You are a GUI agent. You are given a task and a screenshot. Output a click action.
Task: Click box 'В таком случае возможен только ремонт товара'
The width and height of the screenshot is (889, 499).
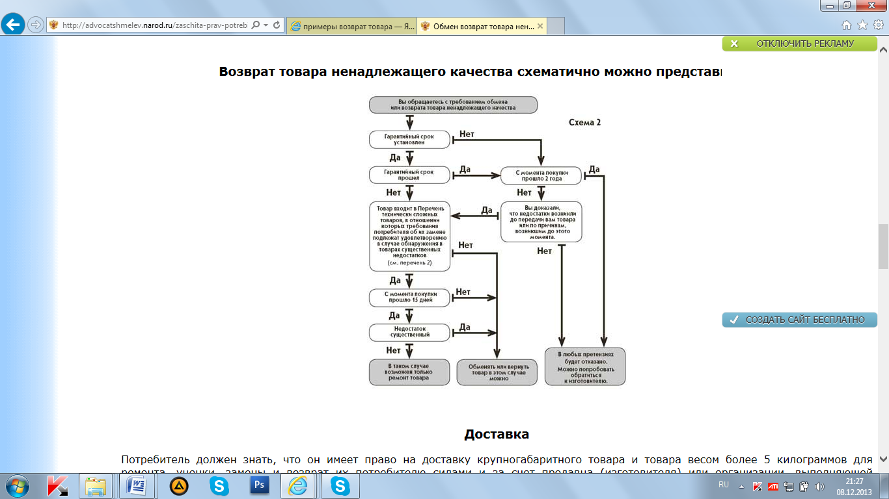(x=409, y=372)
